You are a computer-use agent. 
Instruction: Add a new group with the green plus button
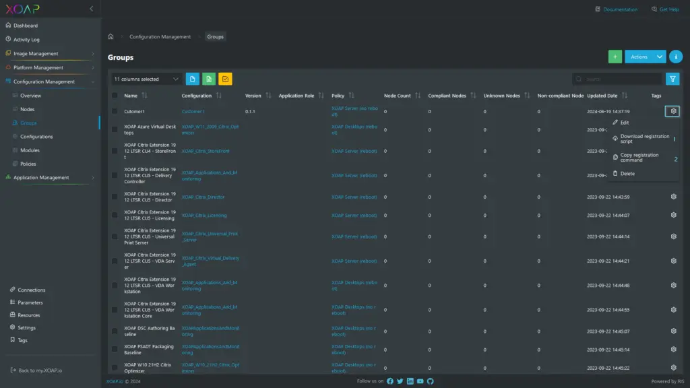[615, 57]
